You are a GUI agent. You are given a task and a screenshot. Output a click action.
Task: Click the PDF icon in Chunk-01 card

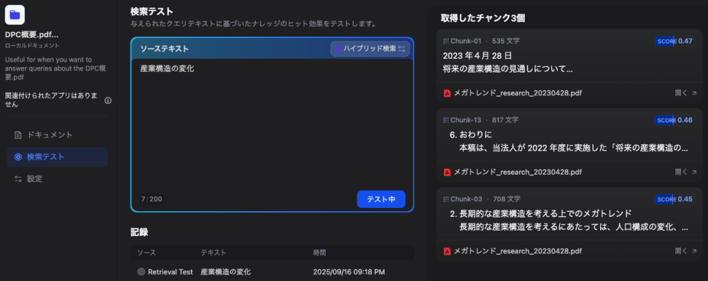447,93
